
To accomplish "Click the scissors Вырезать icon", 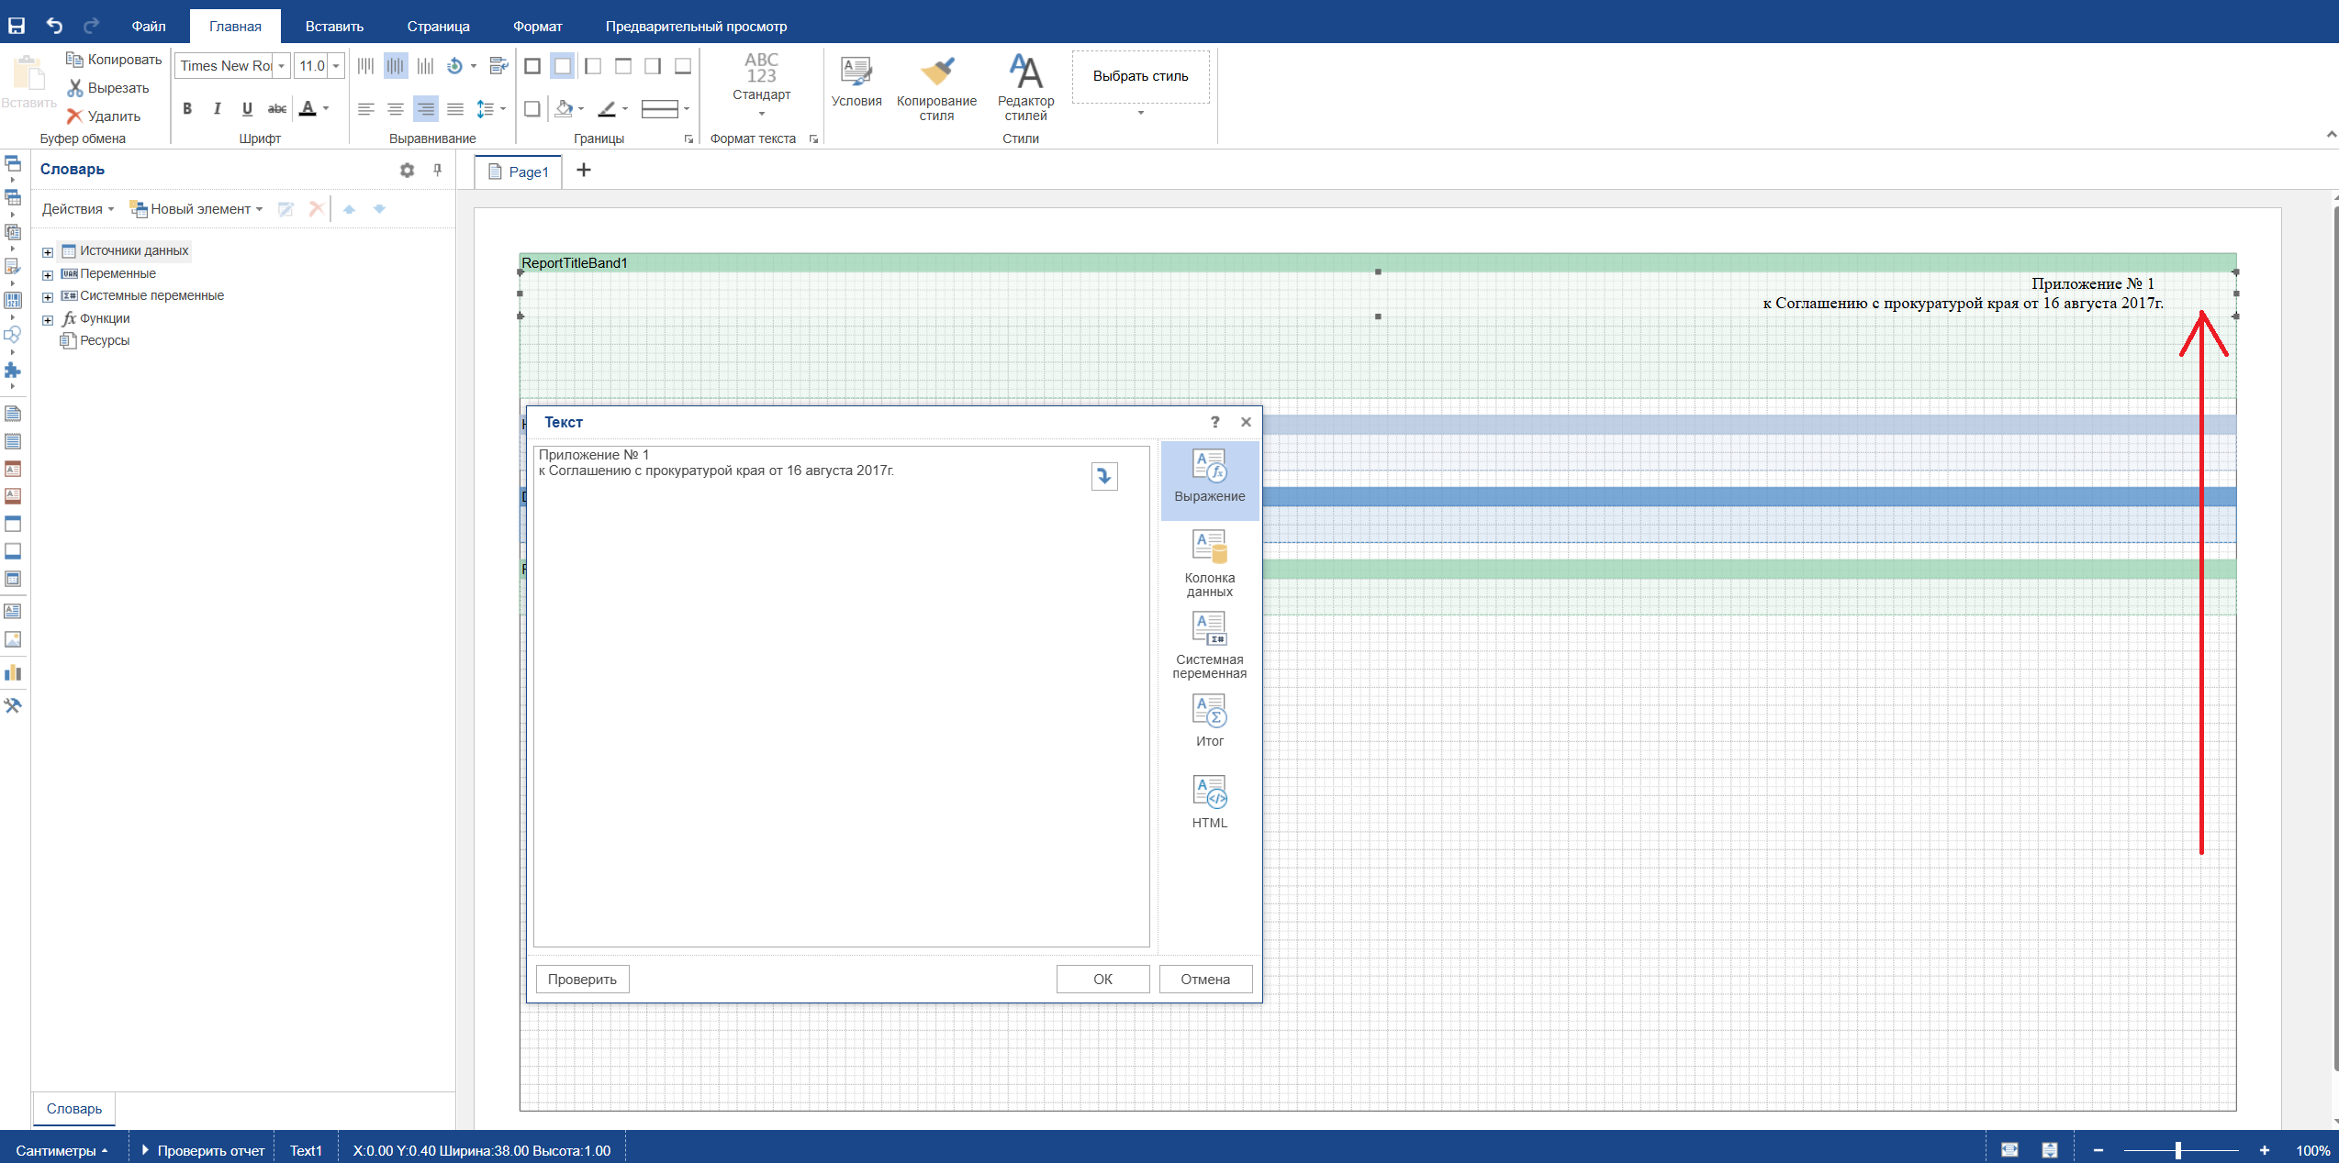I will tap(75, 88).
